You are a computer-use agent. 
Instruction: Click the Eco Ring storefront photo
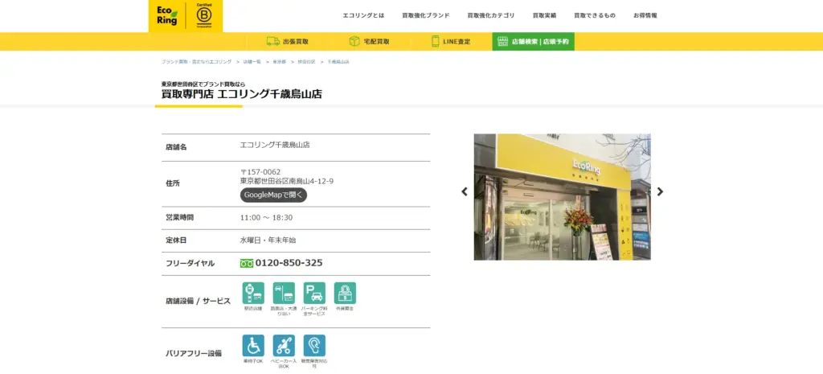click(x=562, y=196)
